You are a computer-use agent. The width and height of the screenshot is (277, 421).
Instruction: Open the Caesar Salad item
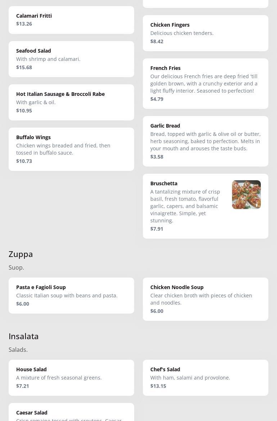click(x=71, y=413)
